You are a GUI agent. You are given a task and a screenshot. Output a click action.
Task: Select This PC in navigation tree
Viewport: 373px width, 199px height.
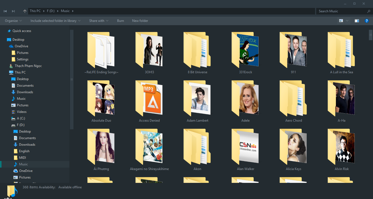click(20, 72)
